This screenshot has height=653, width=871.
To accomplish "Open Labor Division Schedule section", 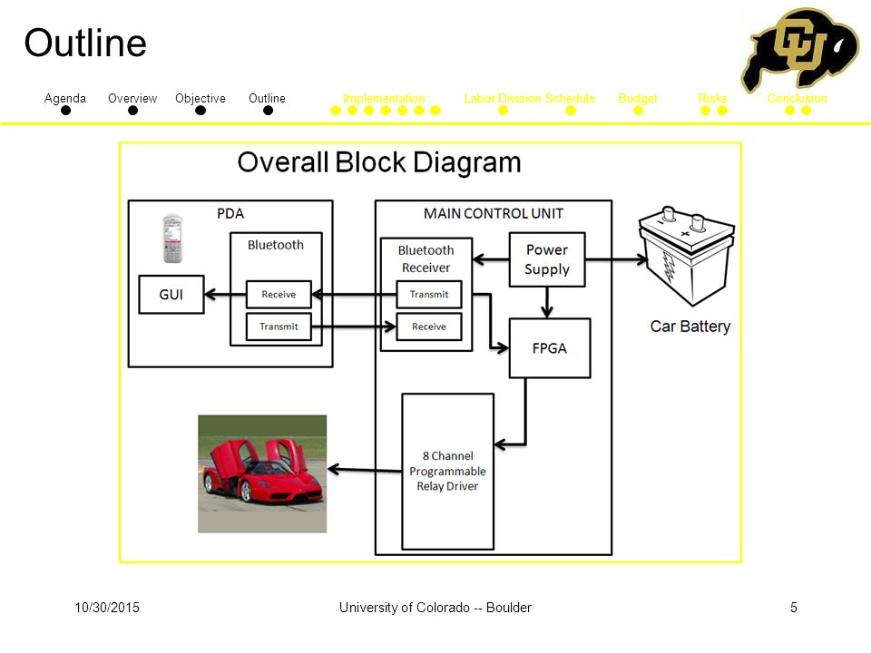I will coord(529,98).
